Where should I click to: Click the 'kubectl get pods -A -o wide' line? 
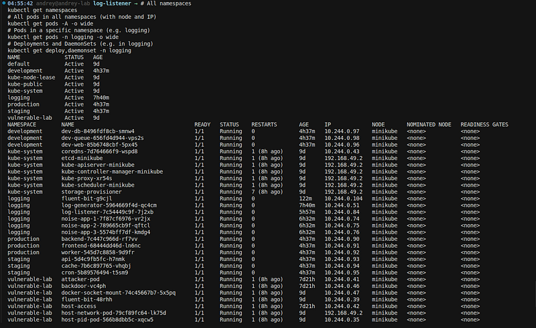(x=50, y=23)
